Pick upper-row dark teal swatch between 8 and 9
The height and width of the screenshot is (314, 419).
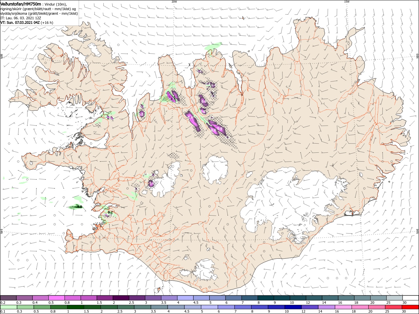tap(266, 298)
